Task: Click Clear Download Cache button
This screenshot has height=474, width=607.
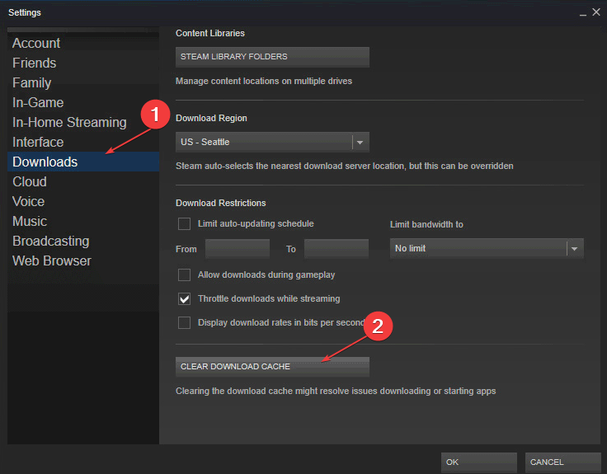Action: pos(272,366)
